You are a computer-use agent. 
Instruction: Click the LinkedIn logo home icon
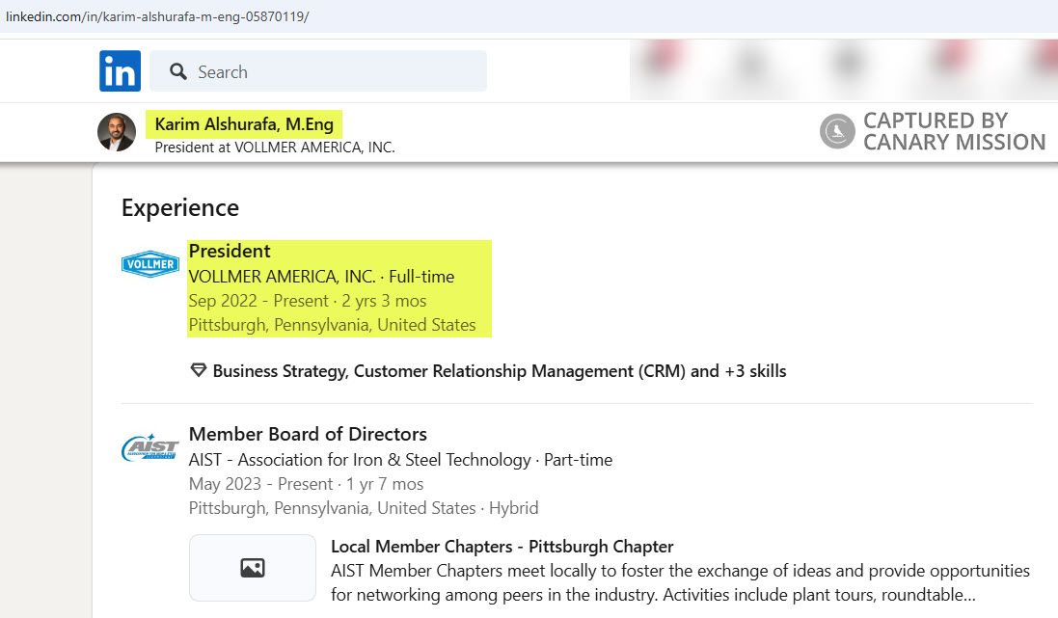[x=120, y=71]
